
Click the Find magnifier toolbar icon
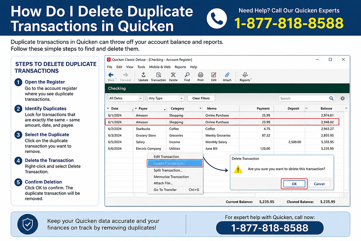click(187, 75)
